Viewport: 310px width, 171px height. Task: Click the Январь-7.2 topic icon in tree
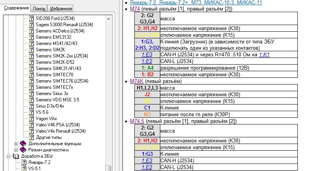tap(24, 162)
